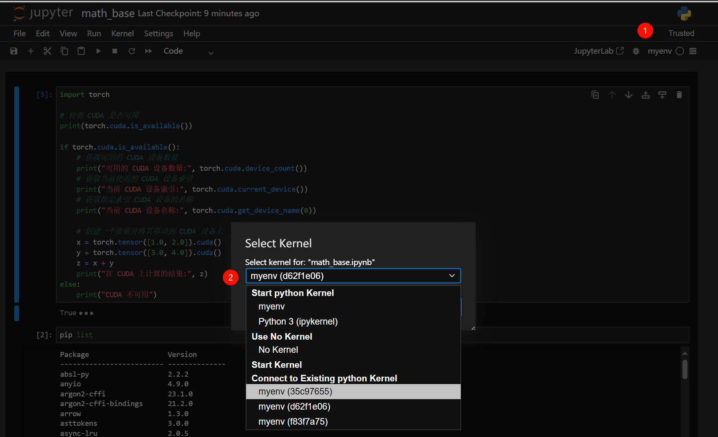Click the arrow package row
Image resolution: width=718 pixels, height=437 pixels.
124,414
